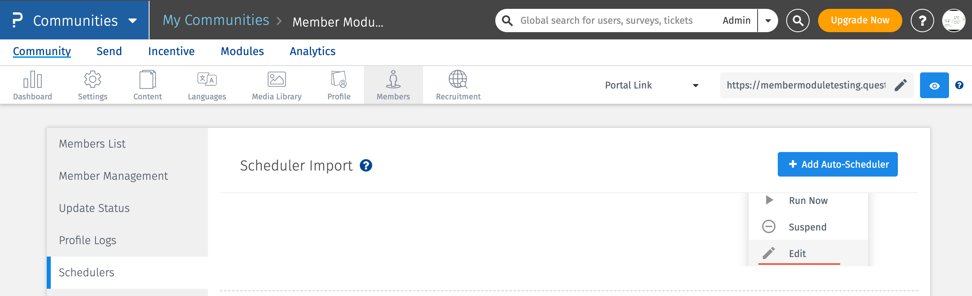This screenshot has width=972, height=296.
Task: Click the pencil icon beside portal URL
Action: [901, 85]
